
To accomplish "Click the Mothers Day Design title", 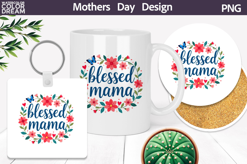I will coord(123,7).
